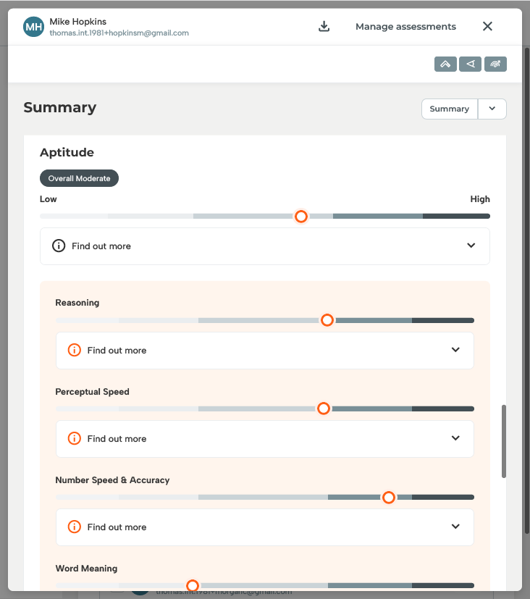Click the info icon under Perceptual Speed
The height and width of the screenshot is (599, 530).
[x=74, y=439]
